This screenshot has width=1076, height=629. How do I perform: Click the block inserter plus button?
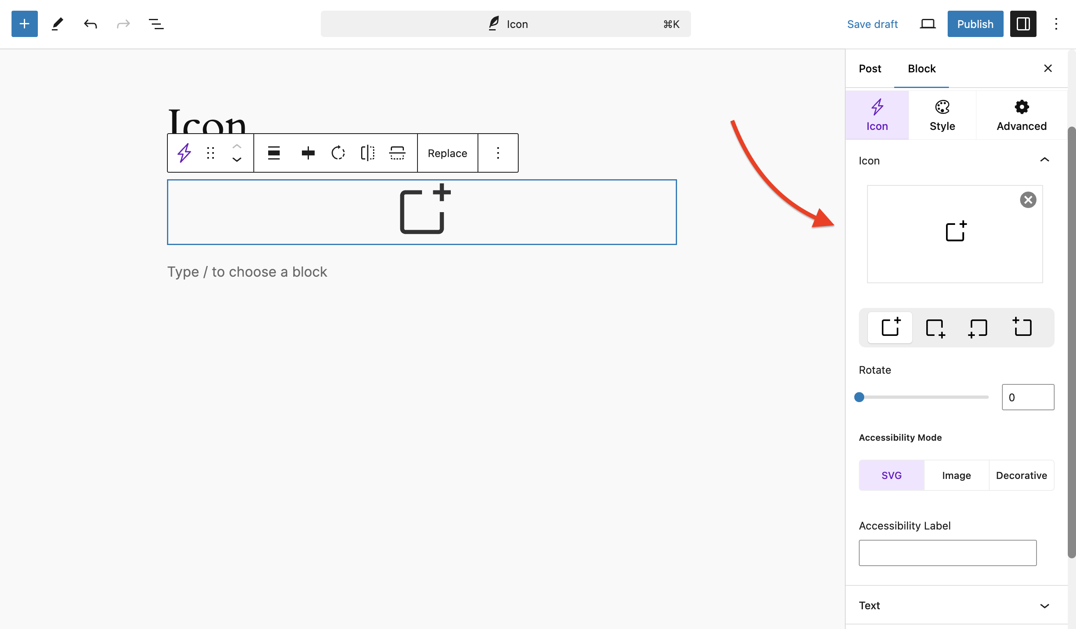[24, 24]
